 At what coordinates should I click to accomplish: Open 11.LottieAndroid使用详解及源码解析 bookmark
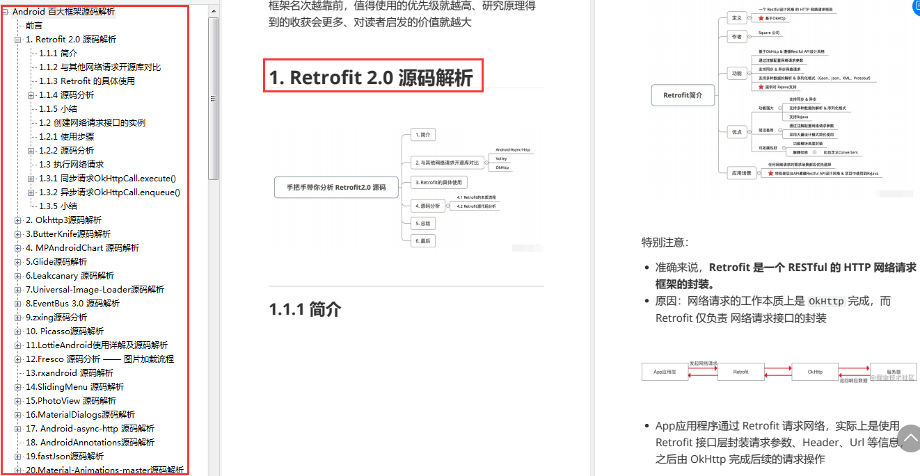pos(97,345)
